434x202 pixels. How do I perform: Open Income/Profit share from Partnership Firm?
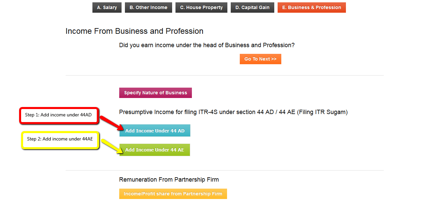click(173, 194)
